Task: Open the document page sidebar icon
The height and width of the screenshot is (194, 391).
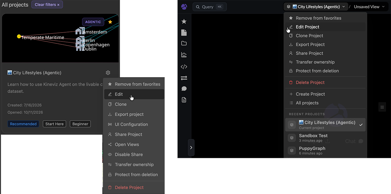Action: click(x=184, y=33)
